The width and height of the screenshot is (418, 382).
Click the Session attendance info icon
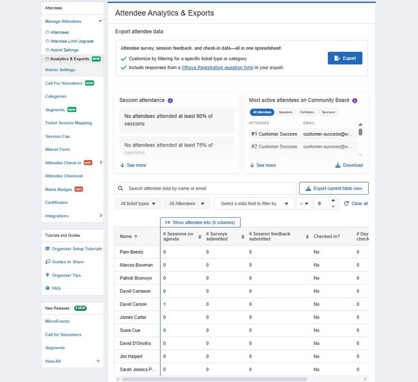[x=170, y=100]
